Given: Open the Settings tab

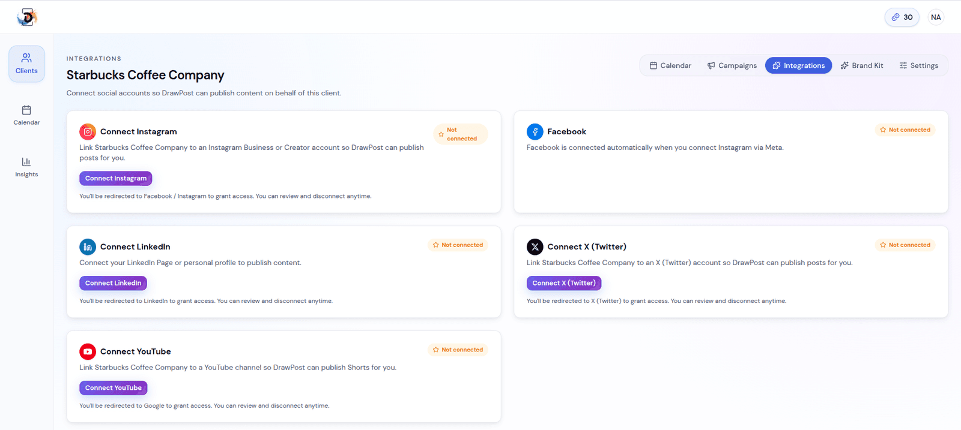Looking at the screenshot, I should coord(919,65).
